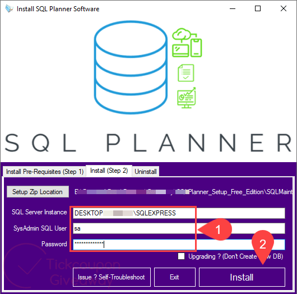The width and height of the screenshot is (297, 294).
Task: Click the Exit button
Action: (175, 277)
